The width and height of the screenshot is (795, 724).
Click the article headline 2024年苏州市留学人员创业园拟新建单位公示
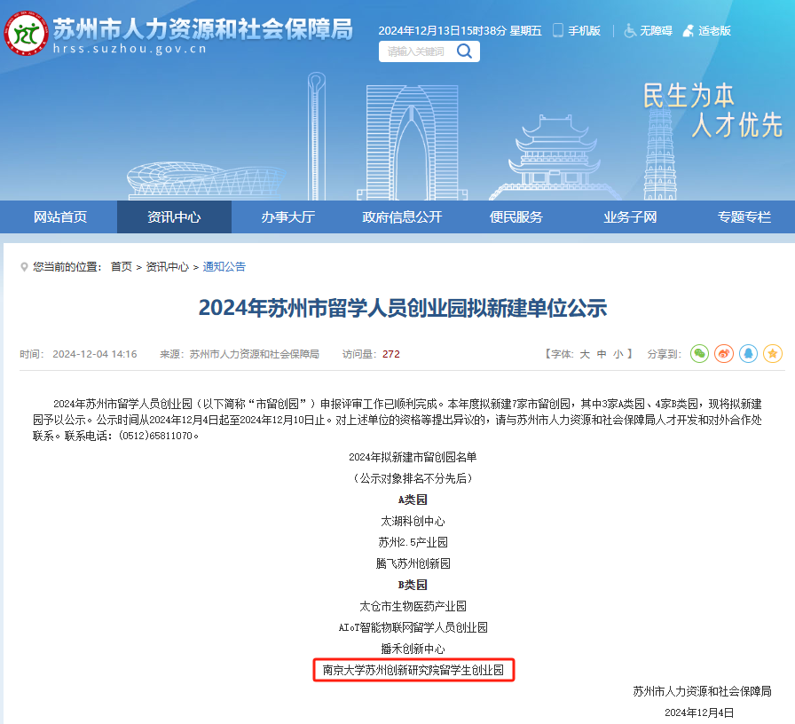point(403,308)
